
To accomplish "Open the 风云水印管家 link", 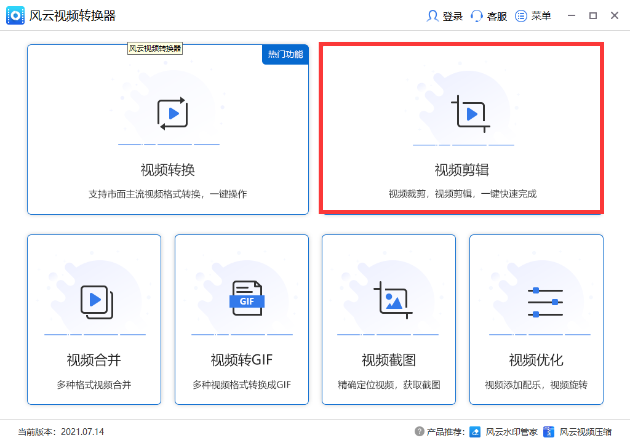I will point(511,432).
